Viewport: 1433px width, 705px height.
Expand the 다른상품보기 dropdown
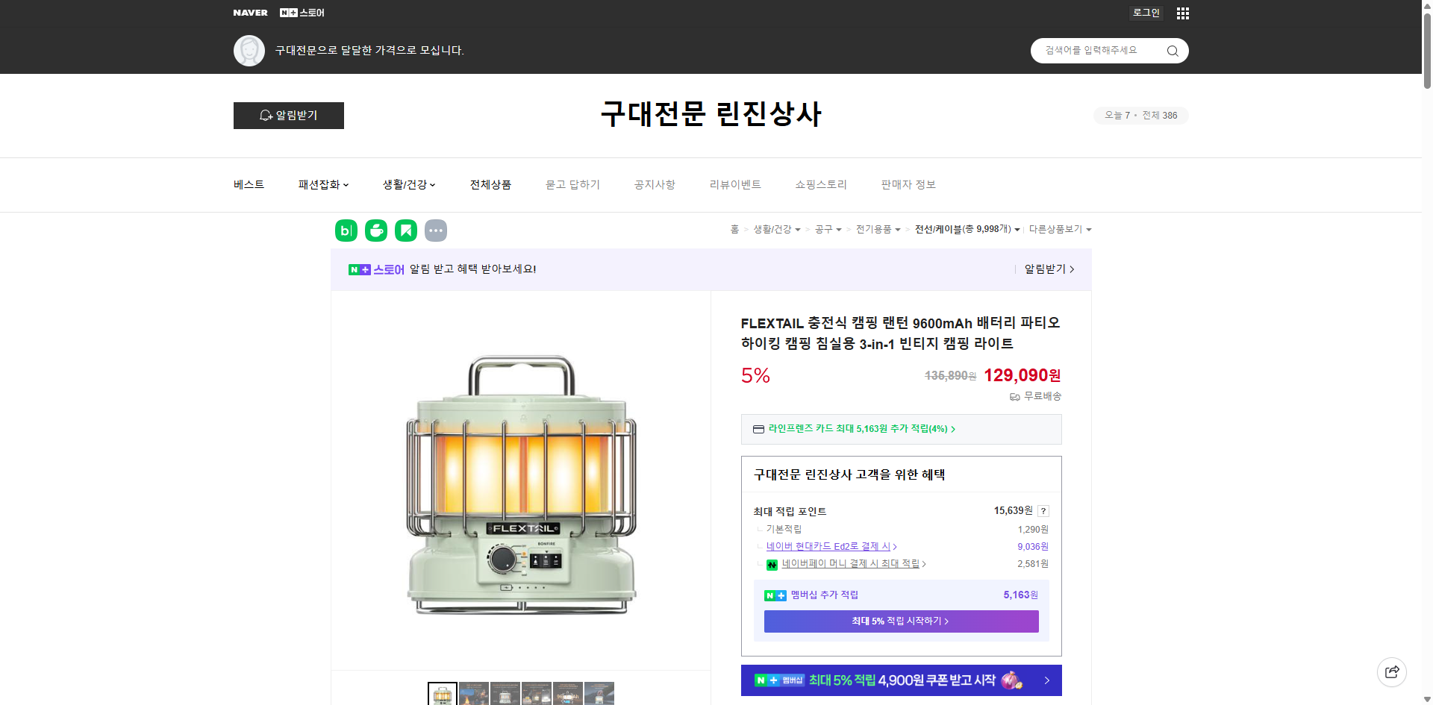[x=1061, y=230]
